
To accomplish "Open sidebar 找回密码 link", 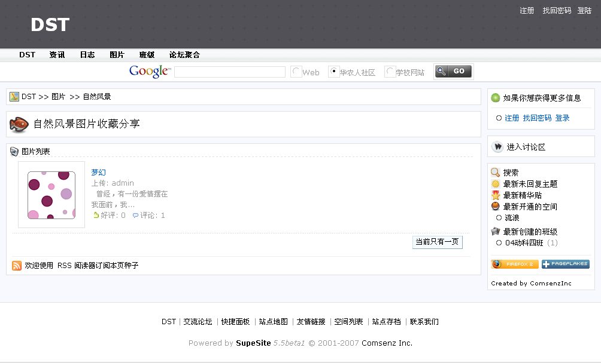I will 537,118.
